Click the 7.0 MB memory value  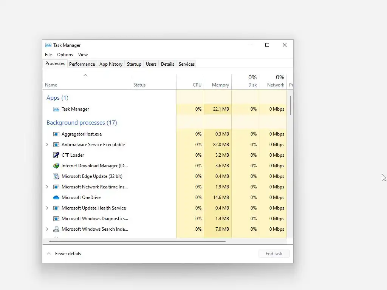[x=222, y=229]
